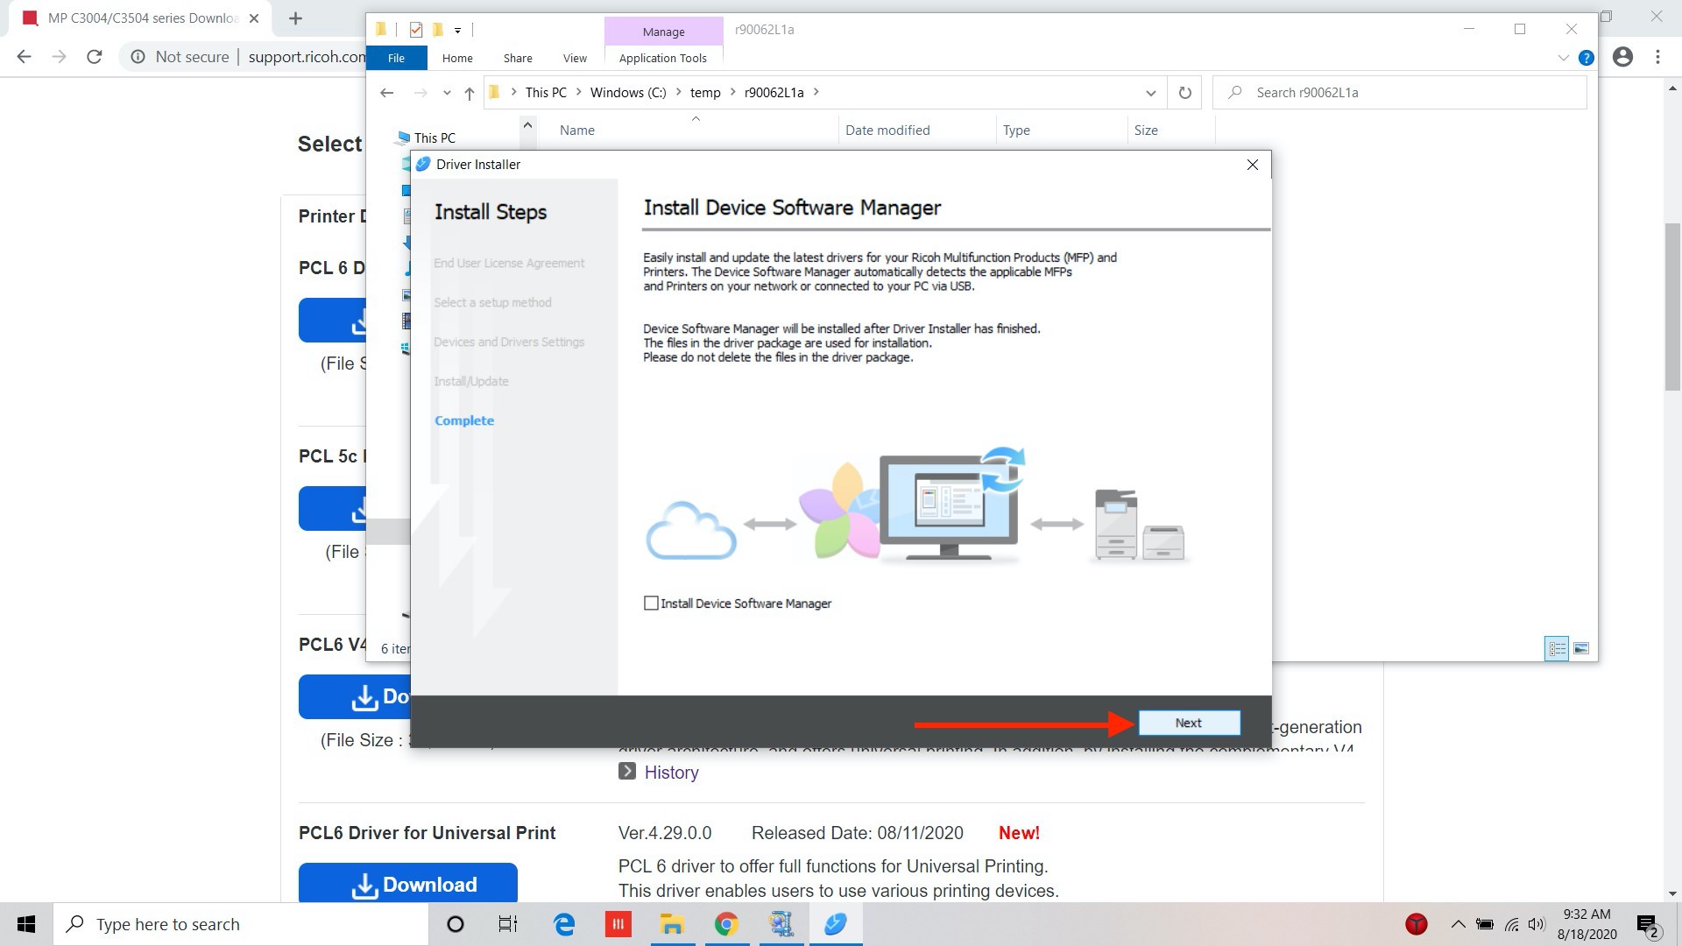The height and width of the screenshot is (946, 1682).
Task: Click page scrollbar in Chrome
Action: coord(1672,307)
